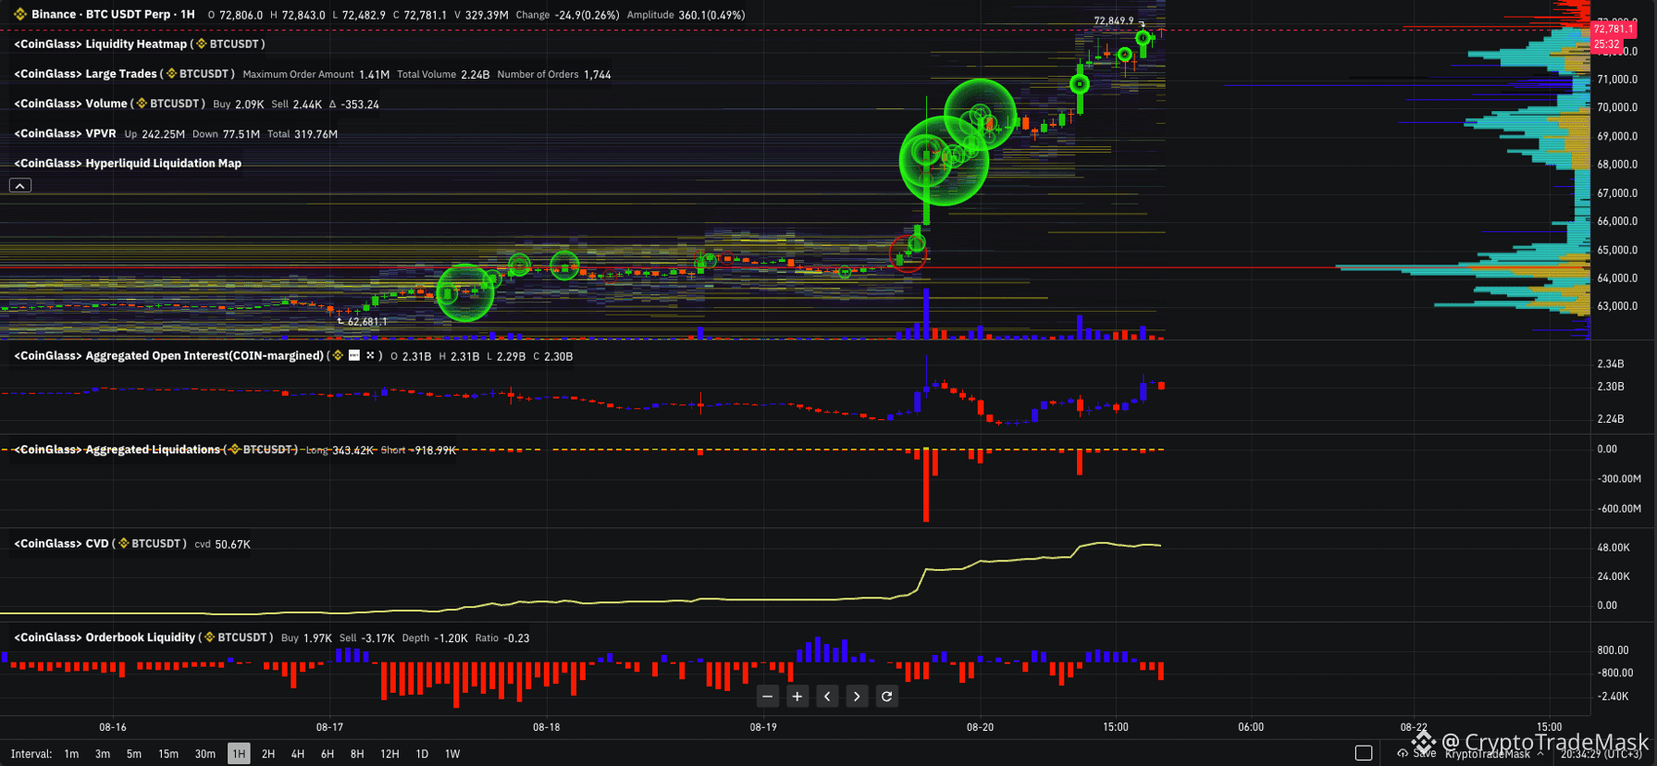Click the 08-18 date label on time axis

(546, 727)
